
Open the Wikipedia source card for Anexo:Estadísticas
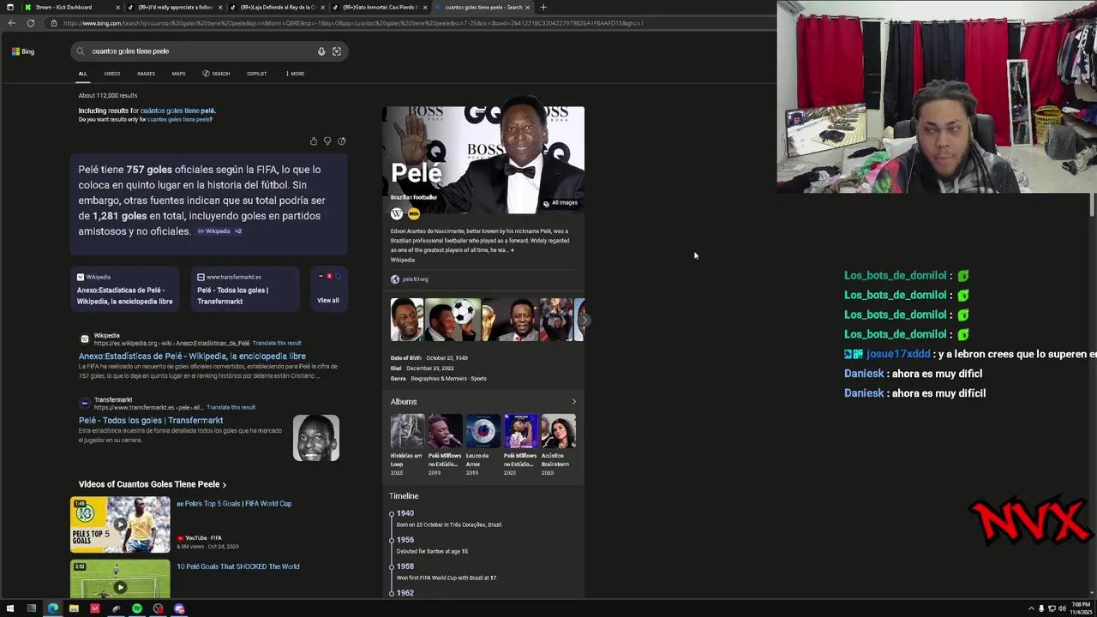[125, 290]
